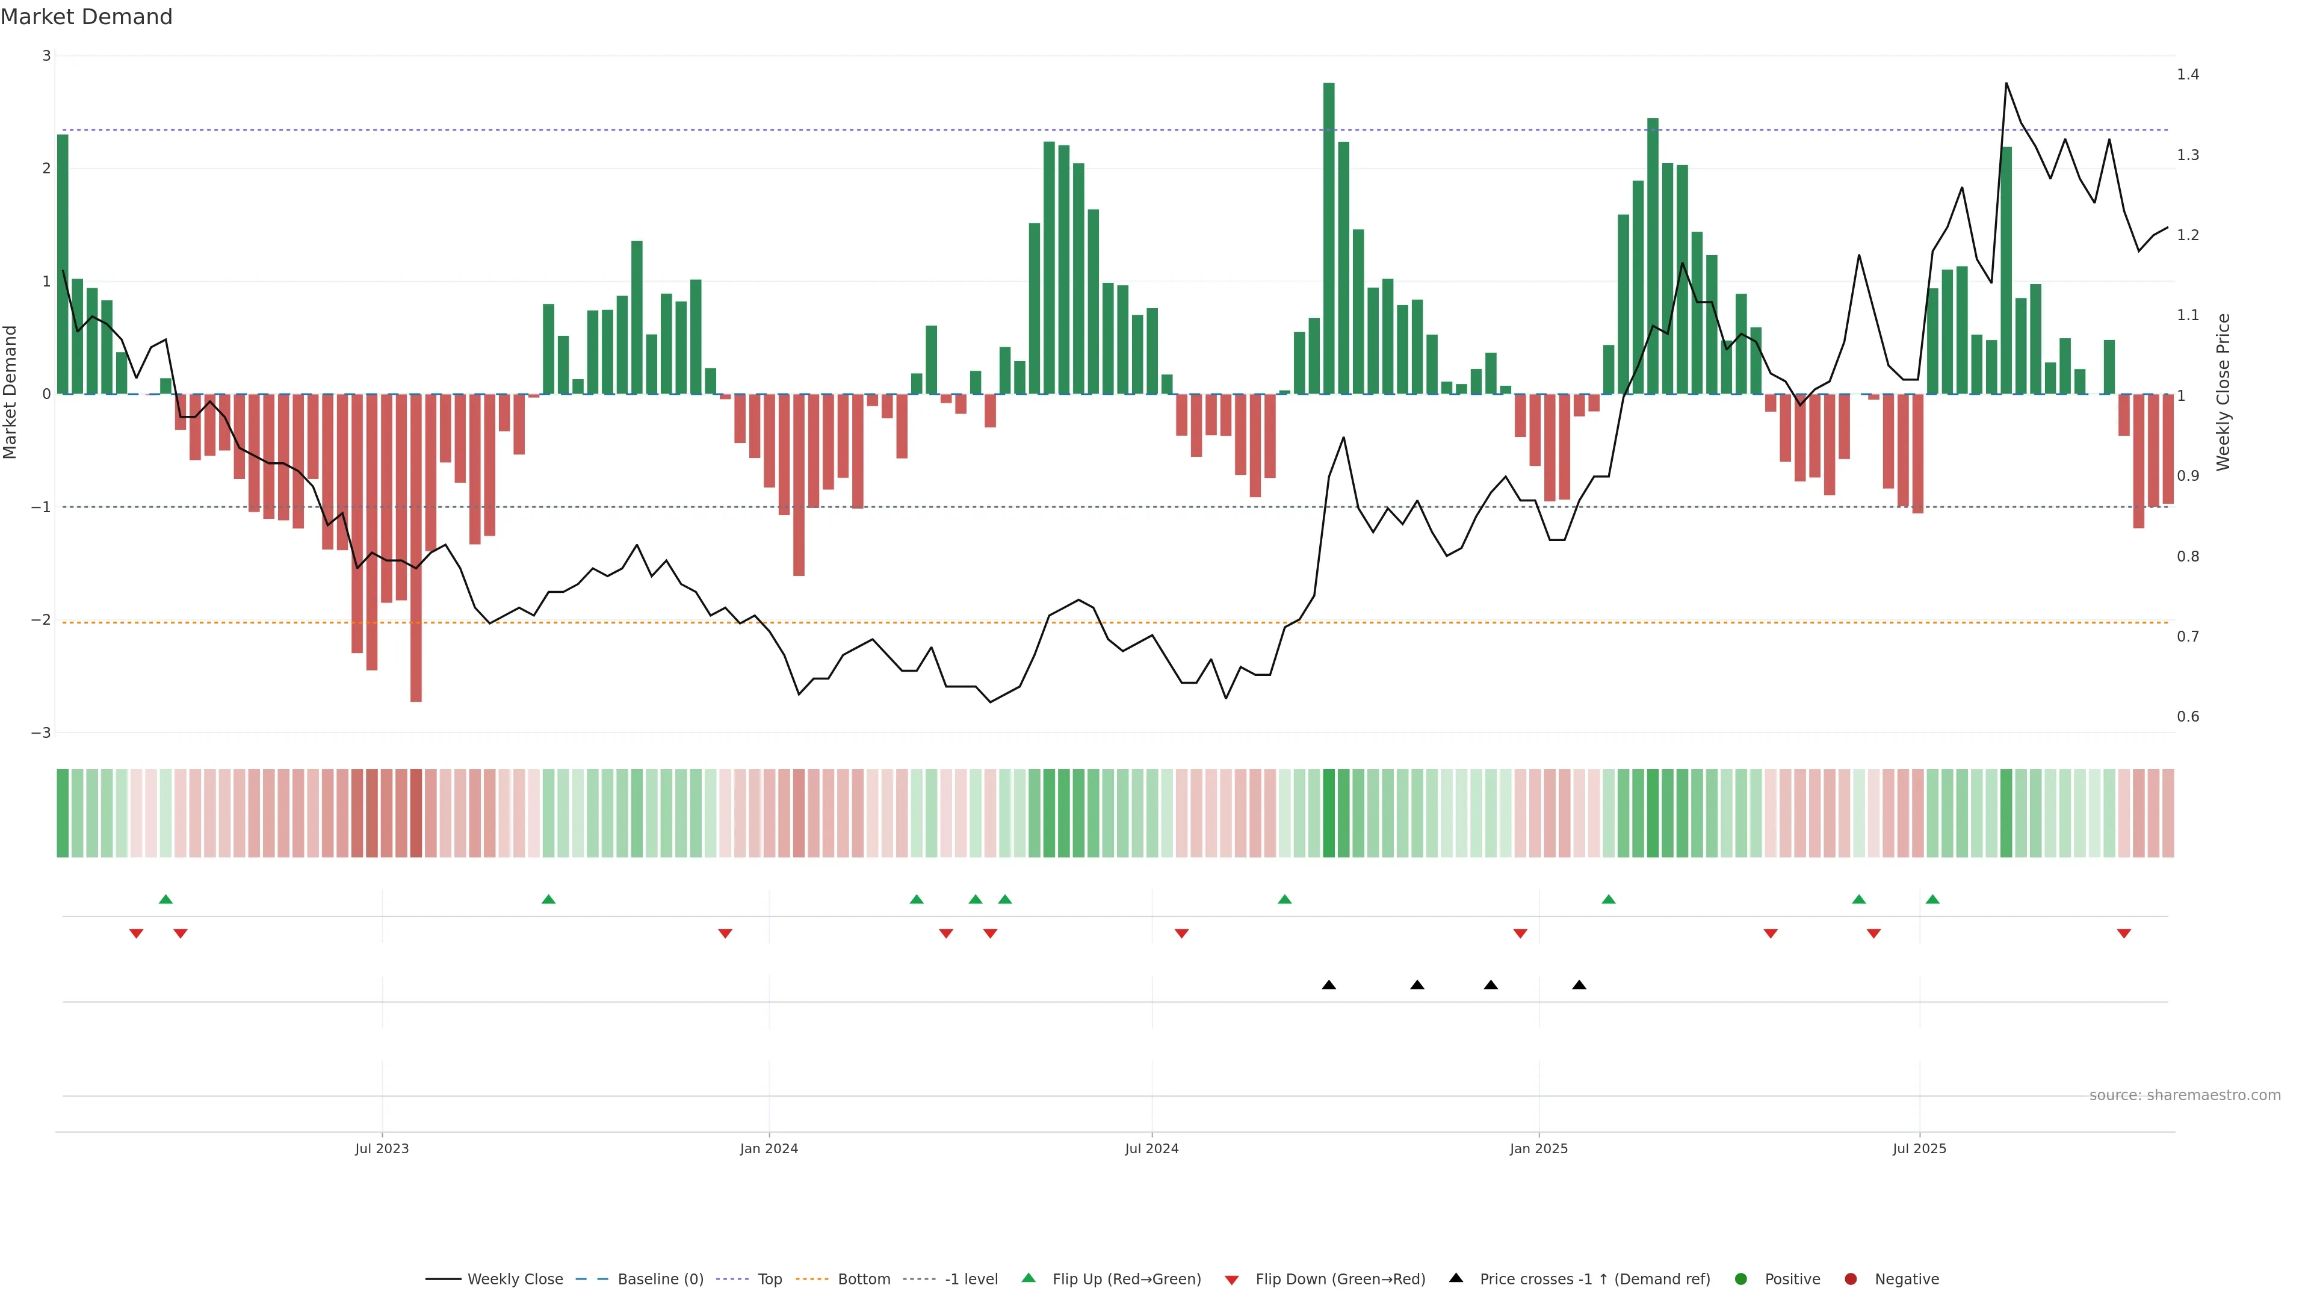This screenshot has height=1300, width=2311.
Task: Toggle the Top dotted line legend entry
Action: coord(769,1278)
